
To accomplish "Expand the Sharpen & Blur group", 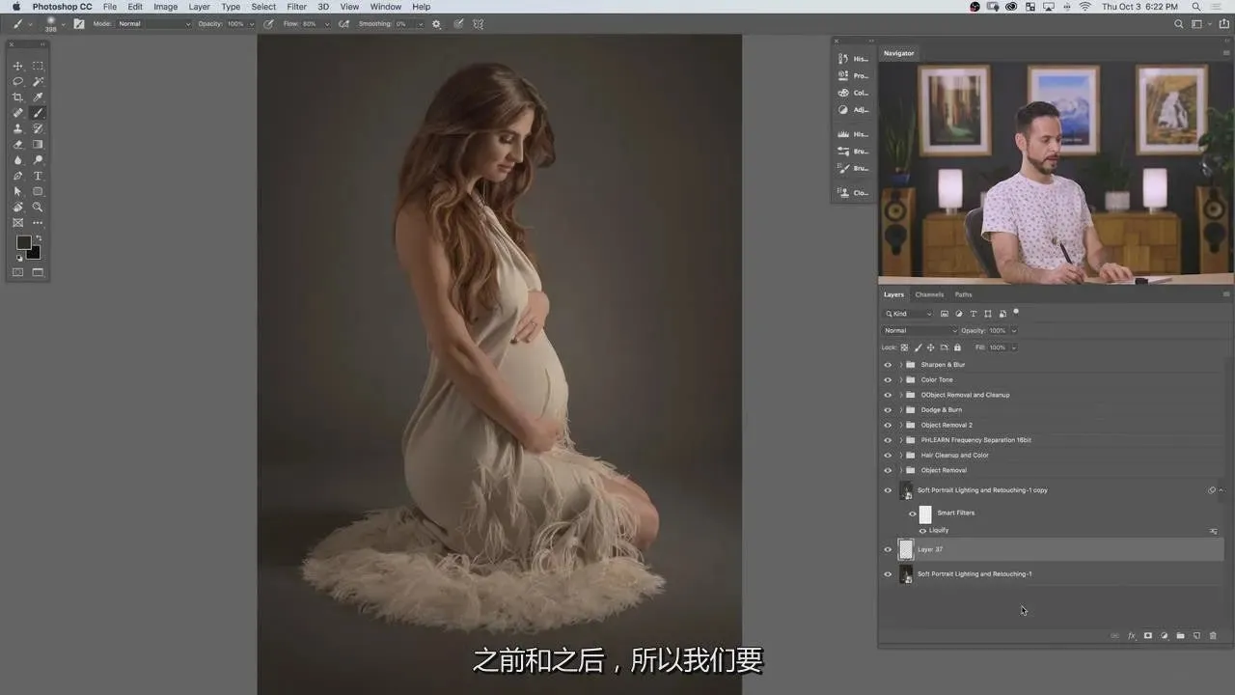I will pyautogui.click(x=900, y=365).
